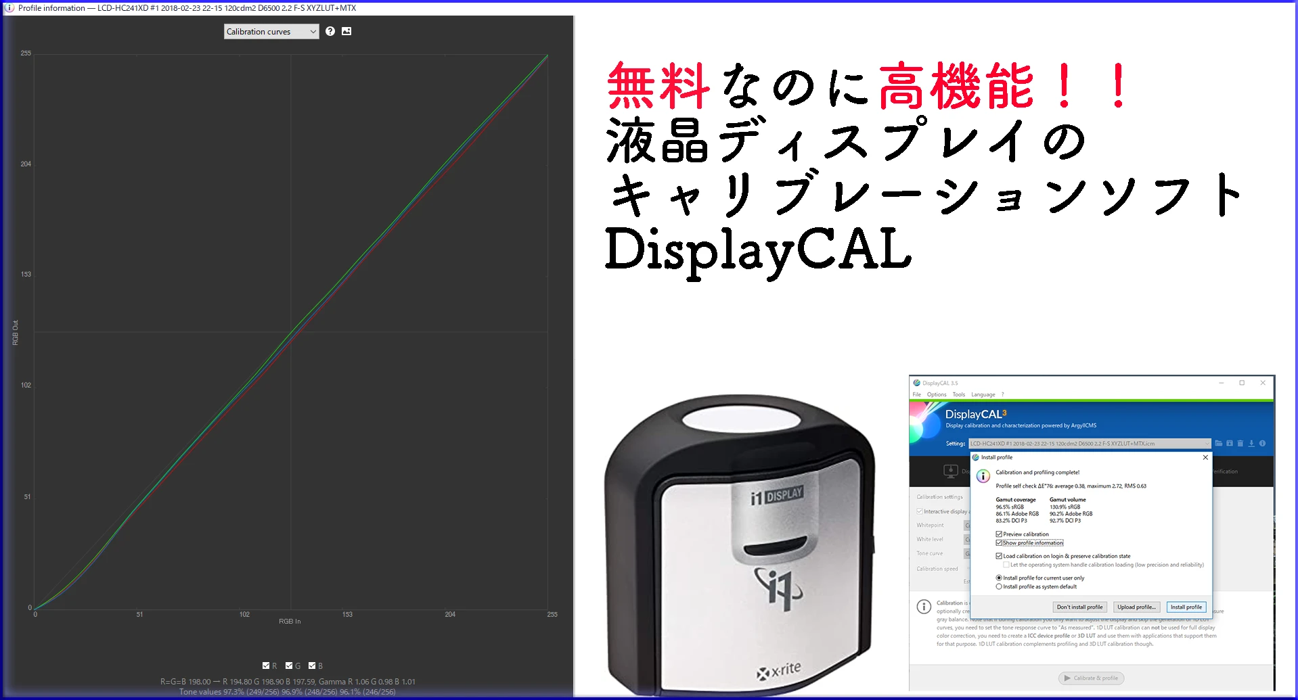Image resolution: width=1298 pixels, height=700 pixels.
Task: Click the help question mark icon
Action: (330, 31)
